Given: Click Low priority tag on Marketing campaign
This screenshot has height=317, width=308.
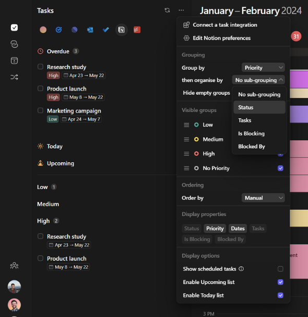Looking at the screenshot, I should pyautogui.click(x=53, y=119).
